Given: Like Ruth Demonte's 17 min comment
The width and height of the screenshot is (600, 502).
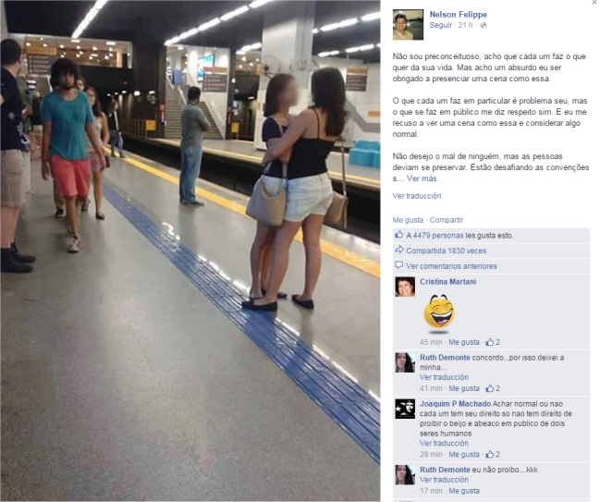Looking at the screenshot, I should tap(464, 491).
